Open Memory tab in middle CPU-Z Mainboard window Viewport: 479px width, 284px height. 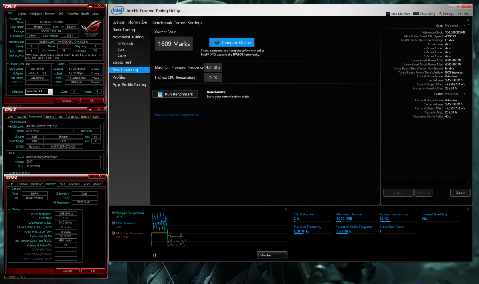(49, 117)
